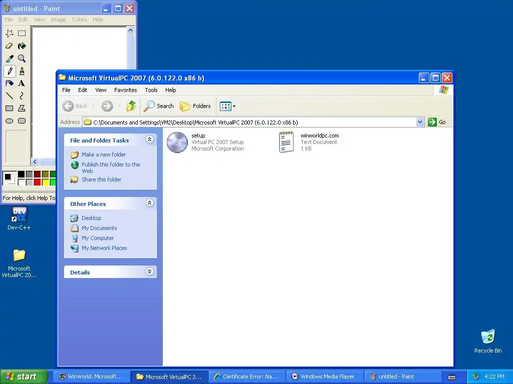Screen dimensions: 513x384
Task: Open My Documents under Other Places
Action: (x=99, y=228)
